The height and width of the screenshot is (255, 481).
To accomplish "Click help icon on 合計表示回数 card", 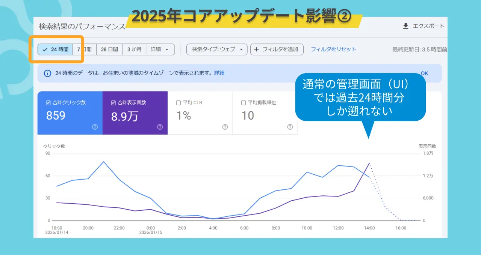I will coord(160,127).
